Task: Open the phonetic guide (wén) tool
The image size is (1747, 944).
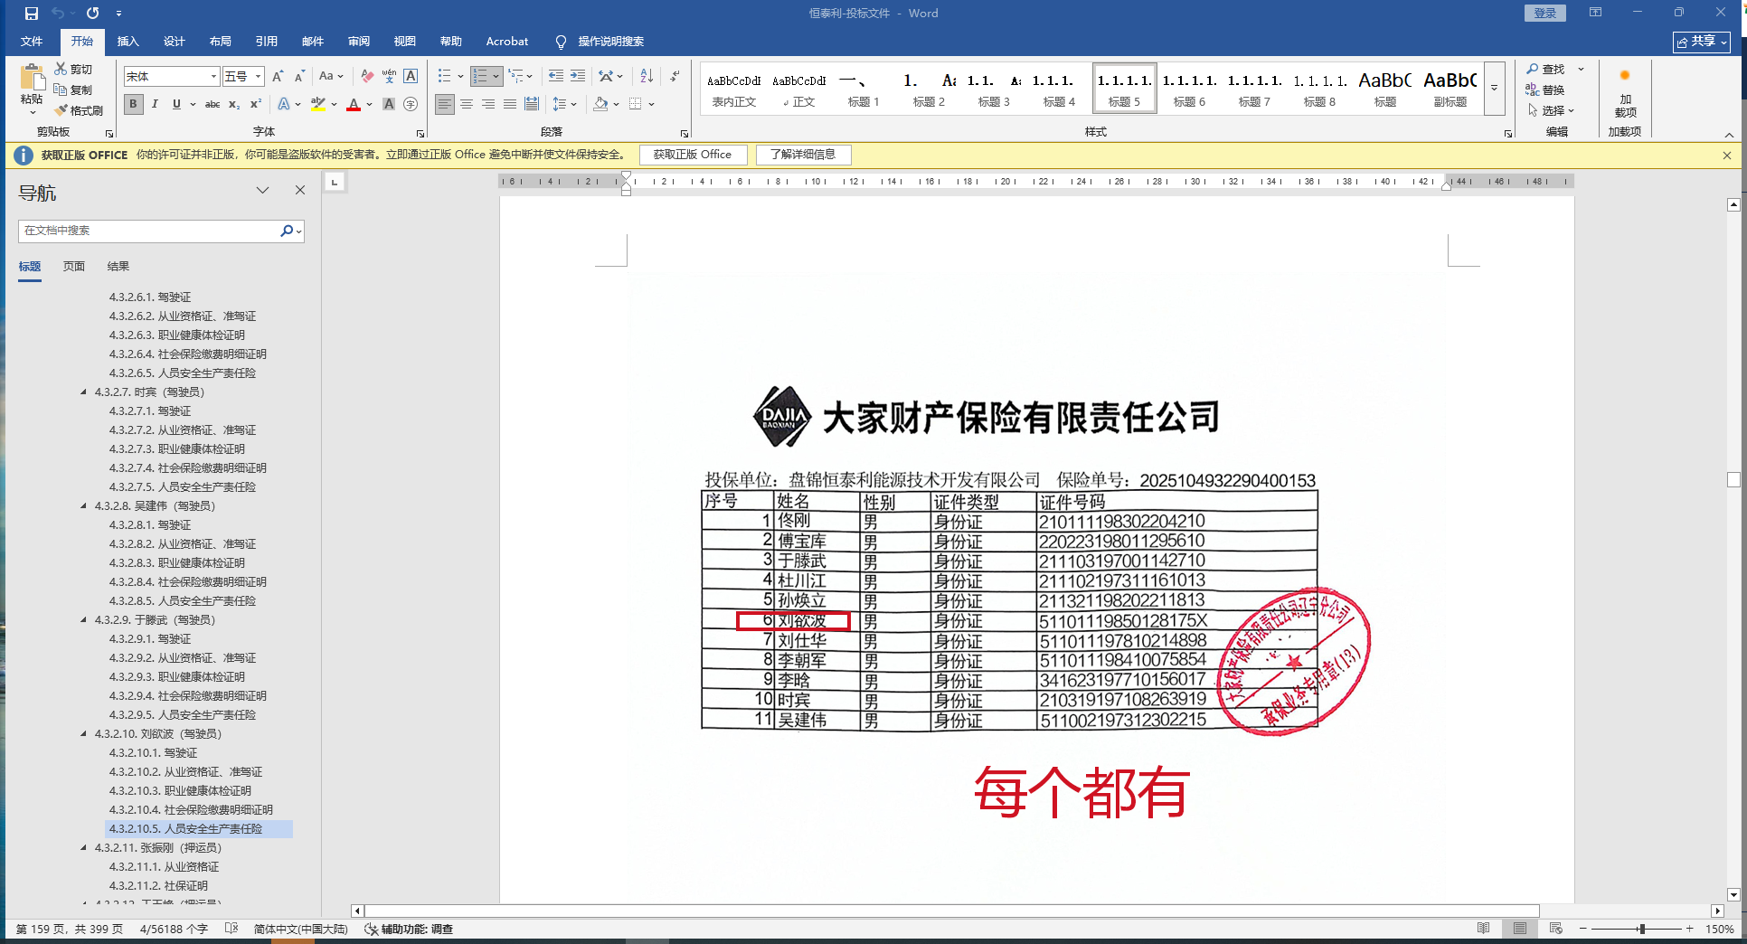Action: (389, 77)
